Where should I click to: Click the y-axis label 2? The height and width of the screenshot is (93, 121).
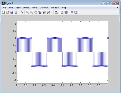point(15,24)
